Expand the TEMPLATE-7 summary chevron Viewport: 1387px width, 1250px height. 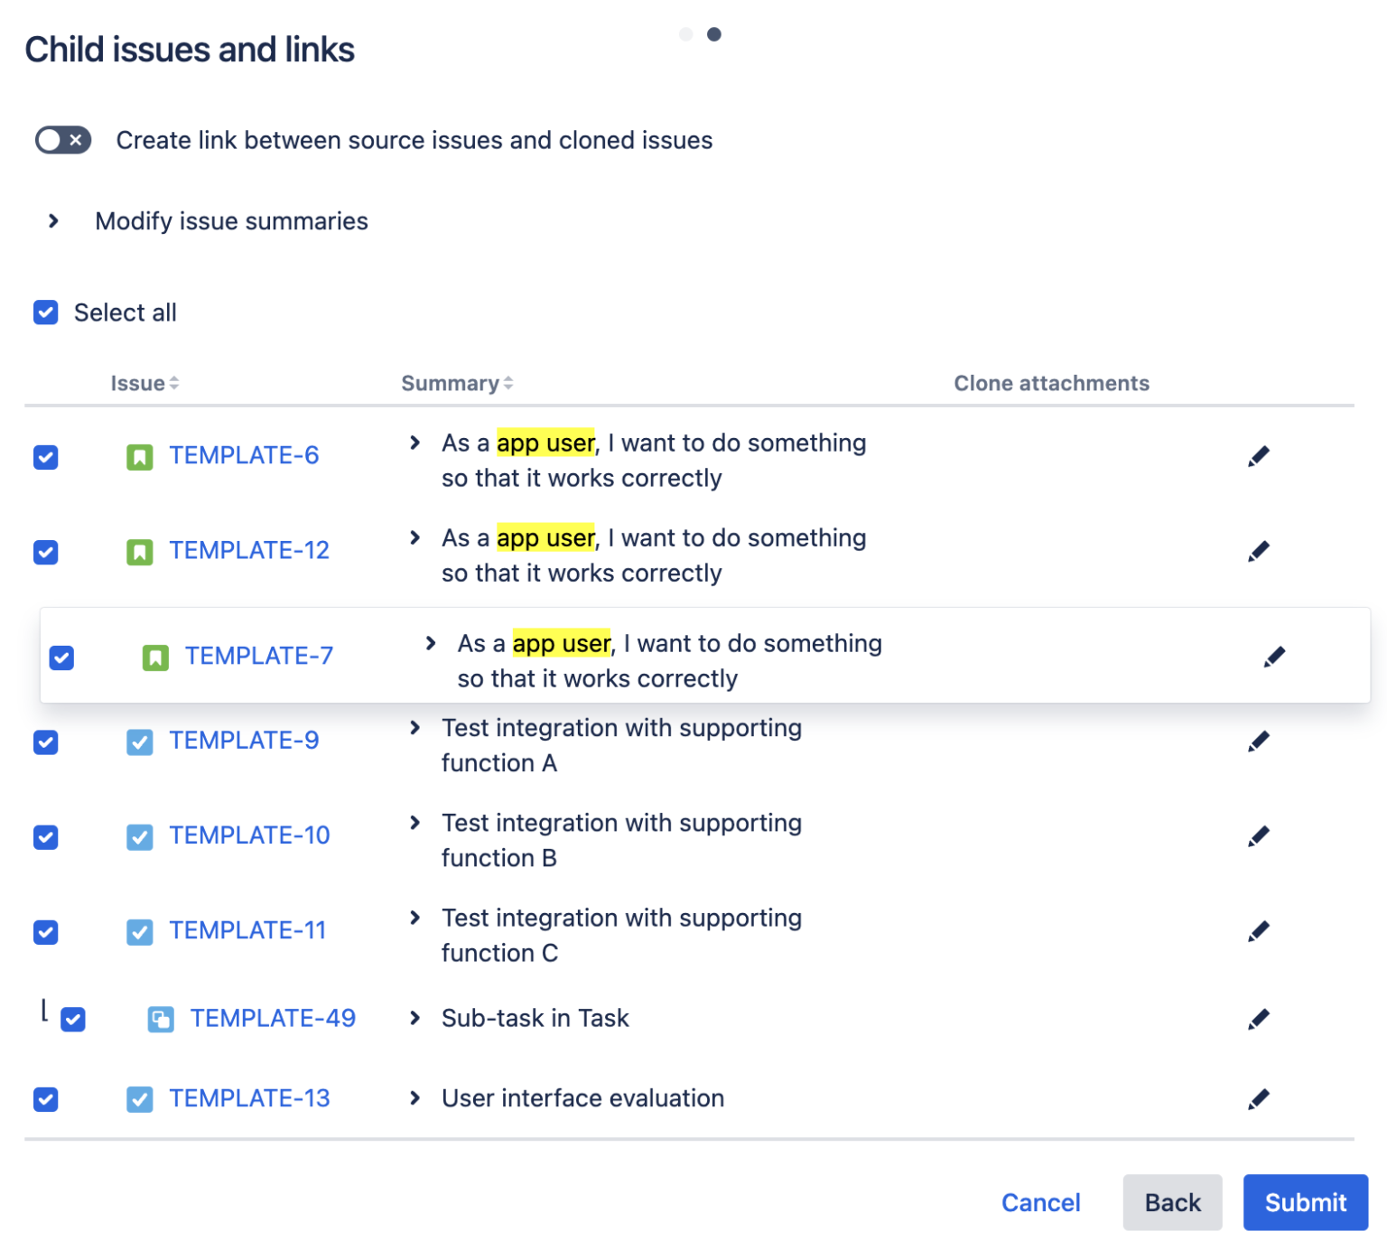429,643
